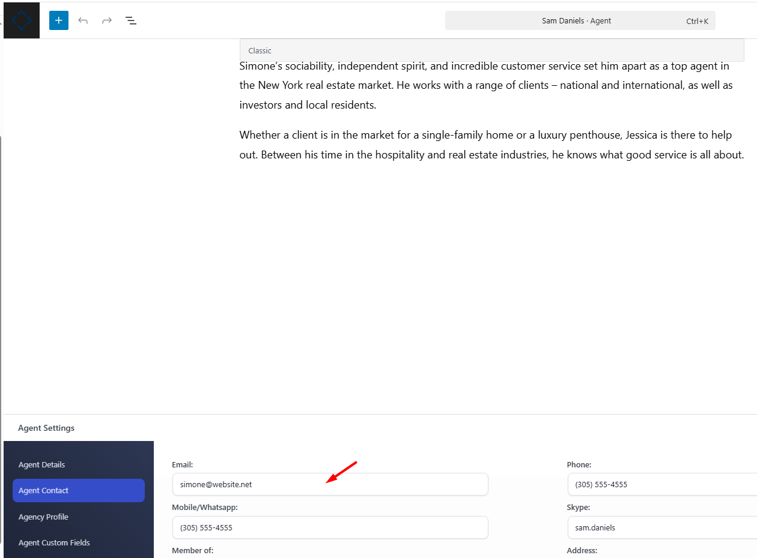Click the Member of: label

[x=192, y=550]
